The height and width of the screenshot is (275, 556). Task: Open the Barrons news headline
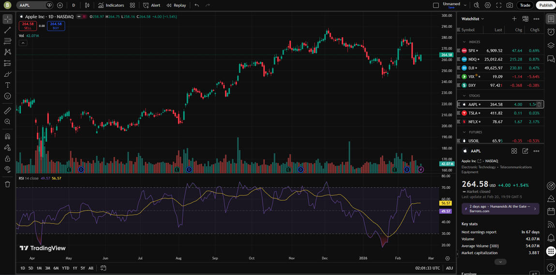500,208
